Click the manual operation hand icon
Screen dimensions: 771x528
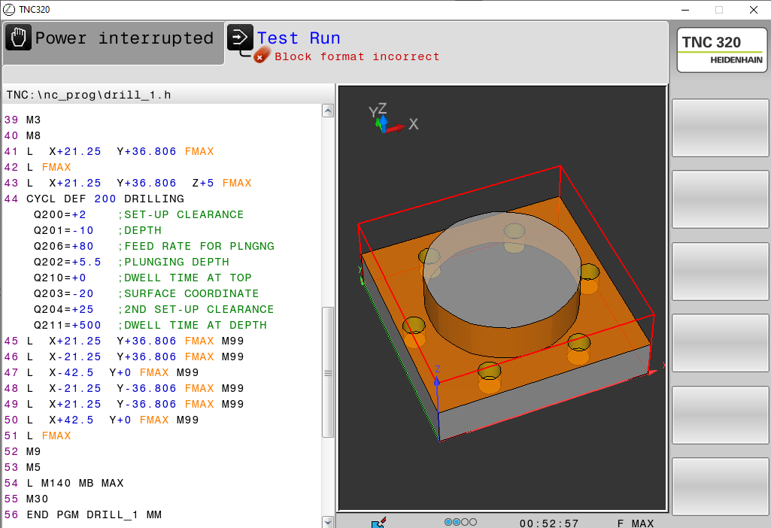click(x=19, y=38)
